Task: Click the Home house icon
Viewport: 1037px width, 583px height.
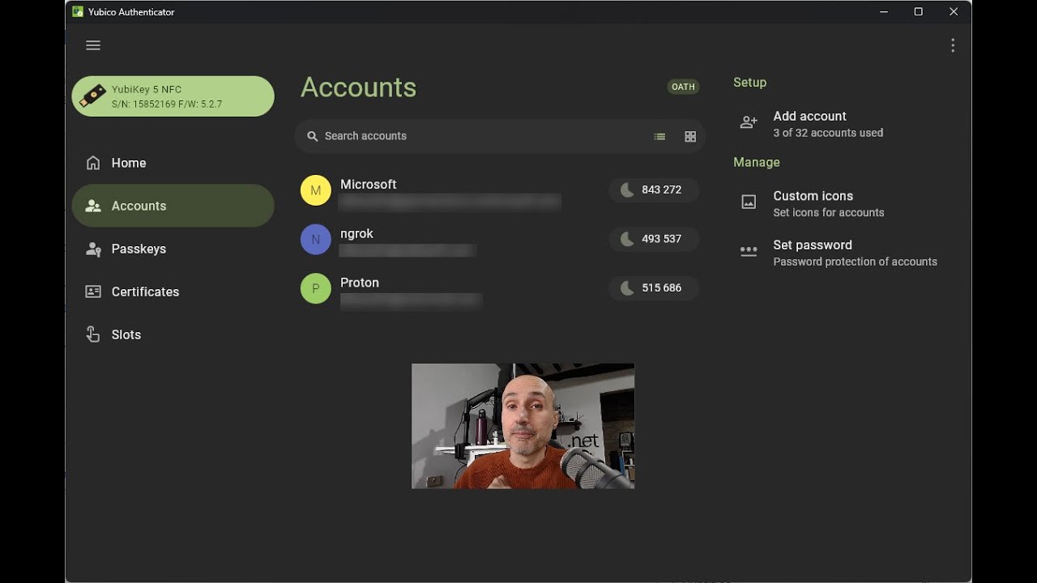Action: click(x=93, y=163)
